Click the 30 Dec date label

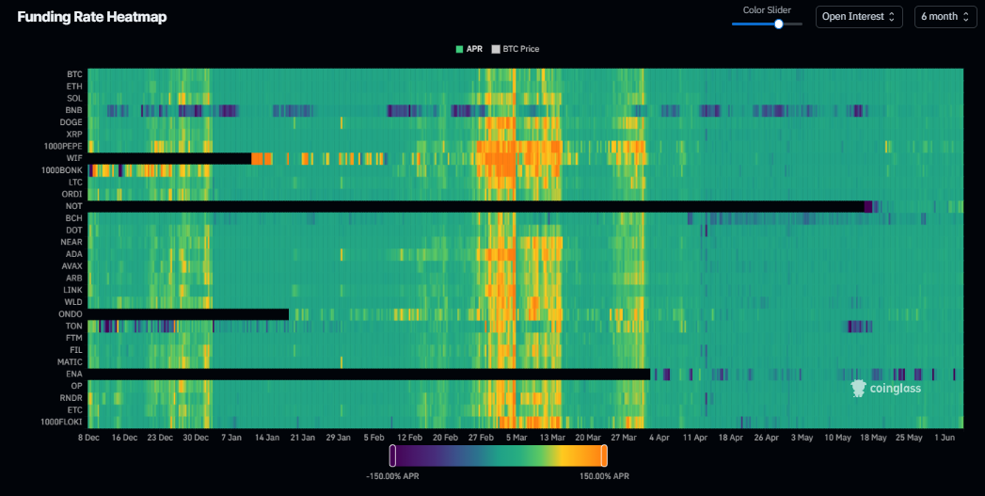point(196,438)
